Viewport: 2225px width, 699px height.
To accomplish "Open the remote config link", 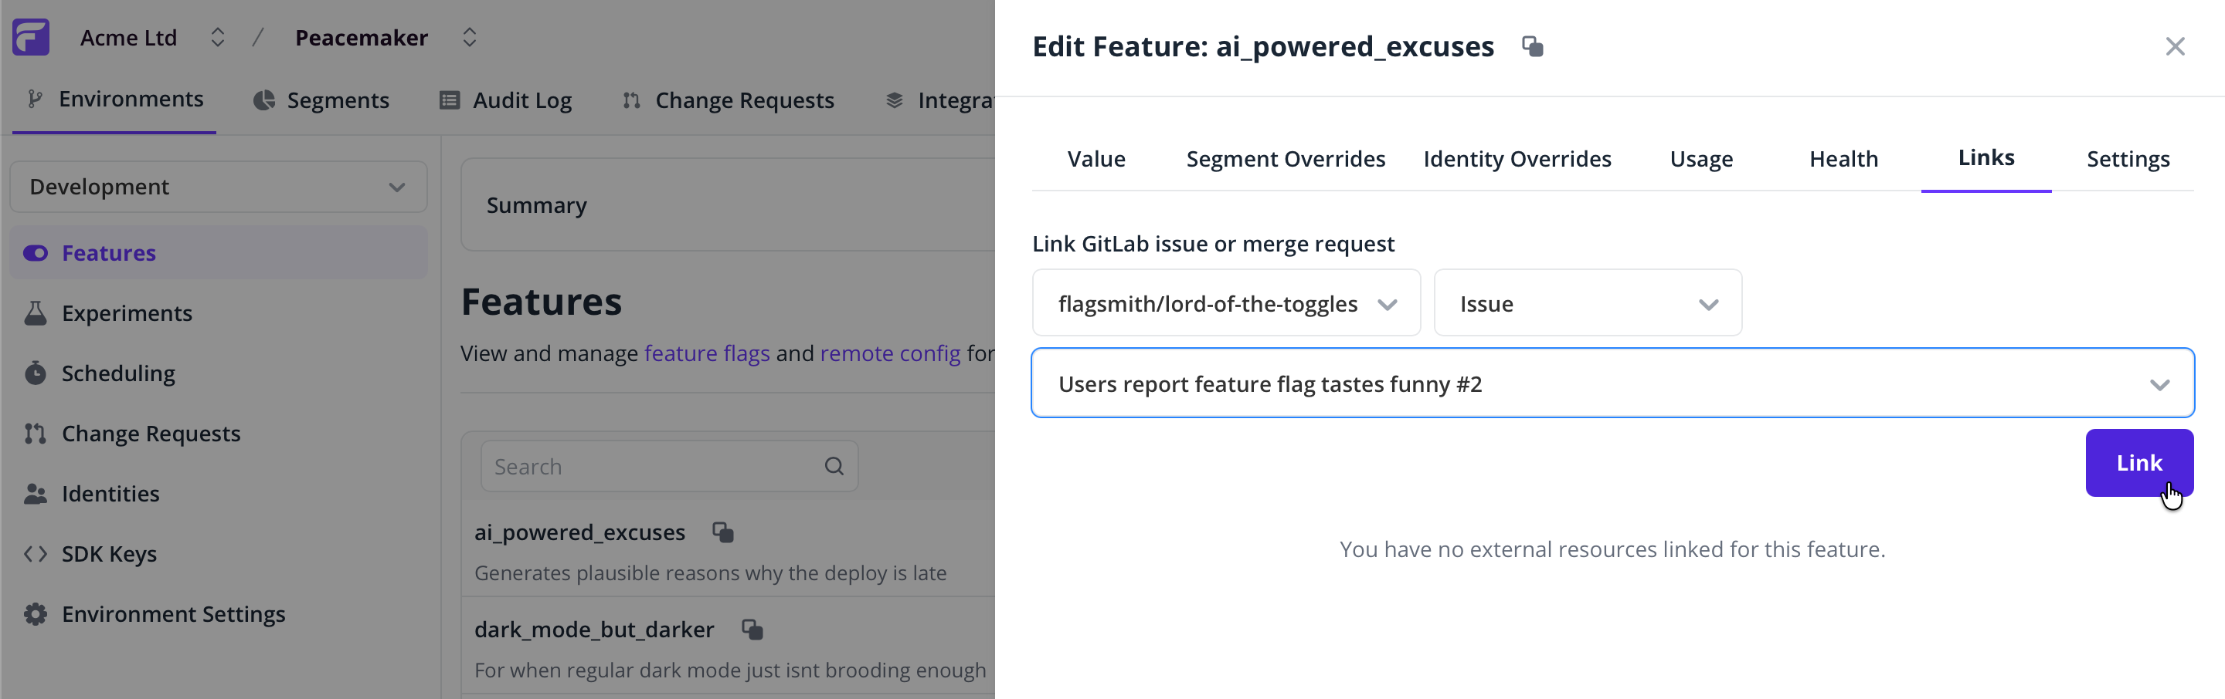I will tap(891, 353).
